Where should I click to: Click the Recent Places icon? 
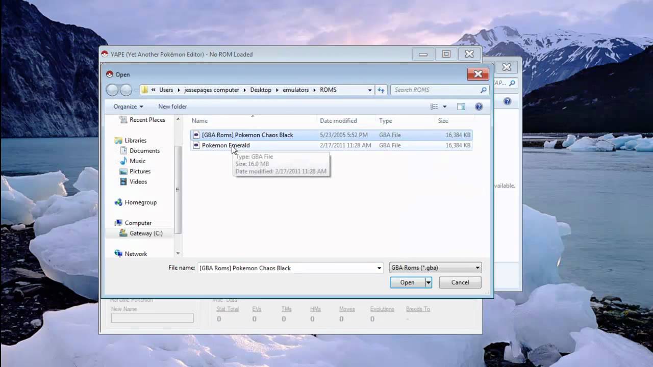pos(123,120)
